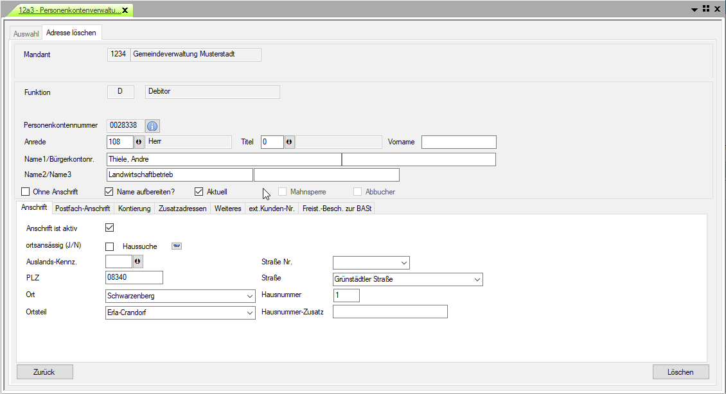Click into the PLZ field containing 08340
The image size is (726, 394).
point(134,277)
